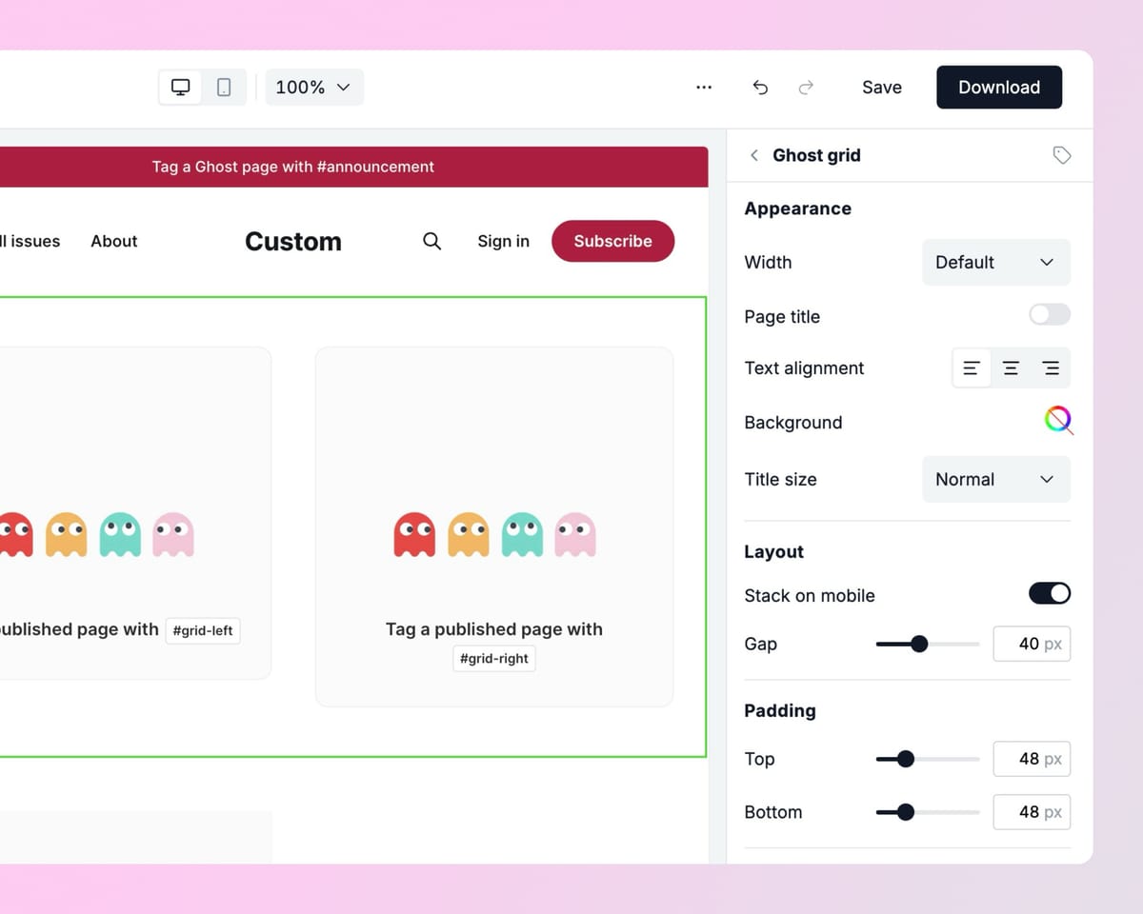Open the Title size dropdown
The image size is (1143, 914).
coord(995,480)
